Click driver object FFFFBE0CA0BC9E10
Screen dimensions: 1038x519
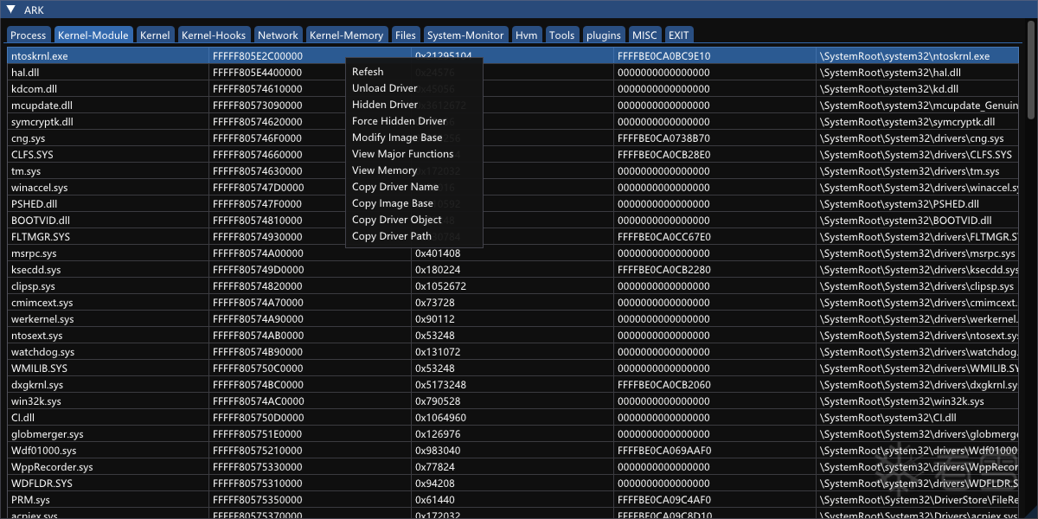coord(664,55)
